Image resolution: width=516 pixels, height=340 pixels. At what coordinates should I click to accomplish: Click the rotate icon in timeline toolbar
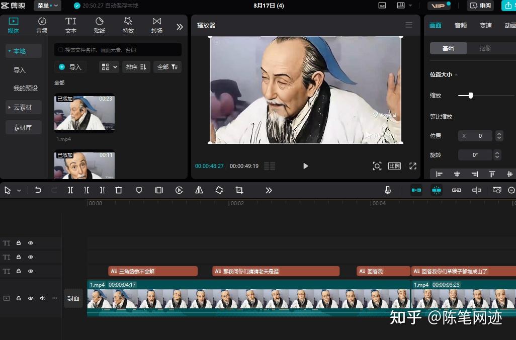[219, 190]
